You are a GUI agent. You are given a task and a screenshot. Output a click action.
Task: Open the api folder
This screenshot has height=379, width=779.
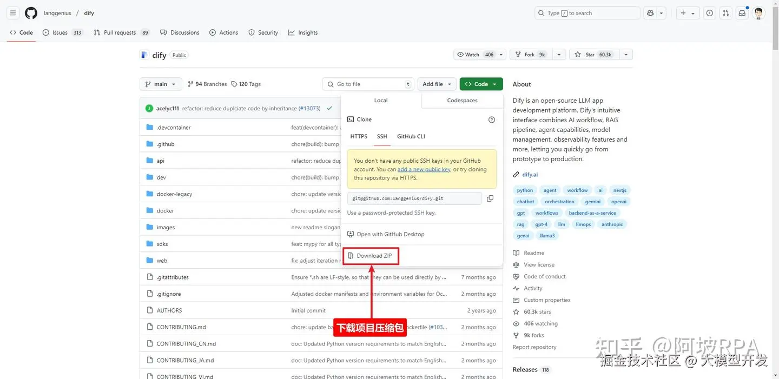161,161
